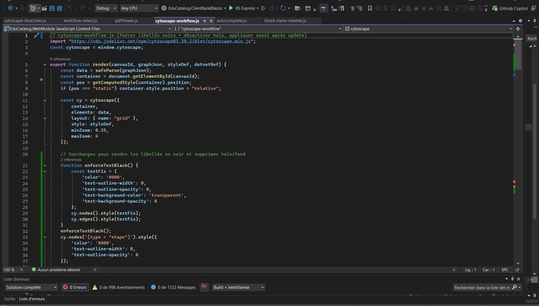Toggle the '0 Erreurs' filter

tap(76, 287)
